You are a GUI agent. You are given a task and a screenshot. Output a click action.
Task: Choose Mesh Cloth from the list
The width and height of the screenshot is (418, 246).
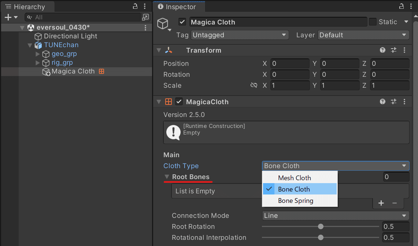300,178
